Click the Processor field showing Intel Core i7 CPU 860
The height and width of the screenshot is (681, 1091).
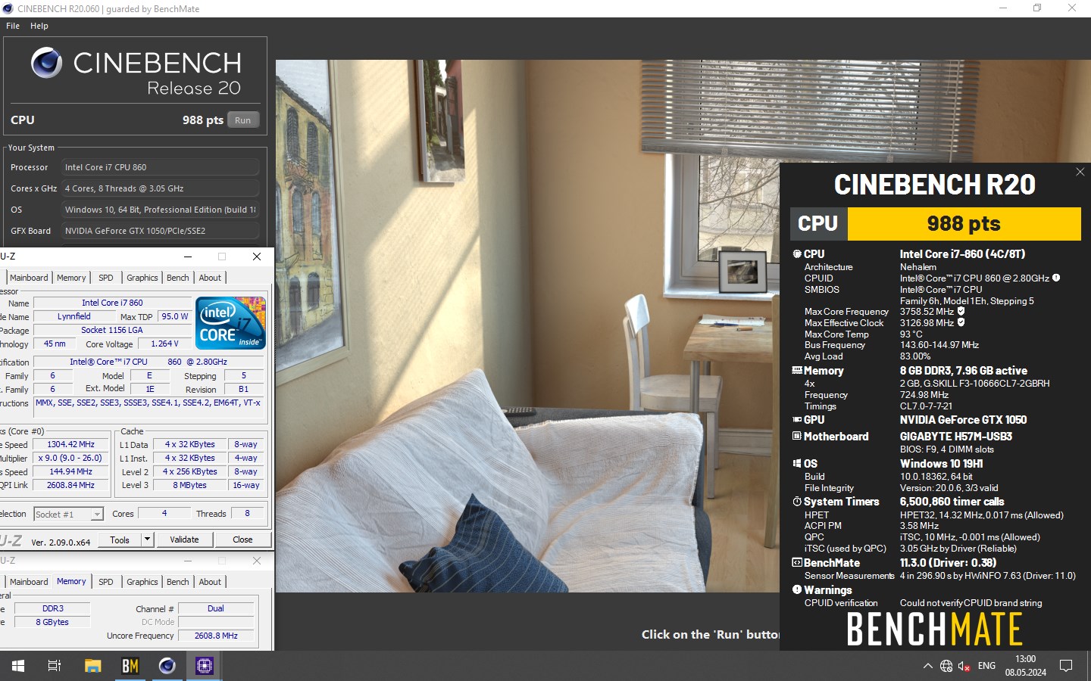click(161, 167)
